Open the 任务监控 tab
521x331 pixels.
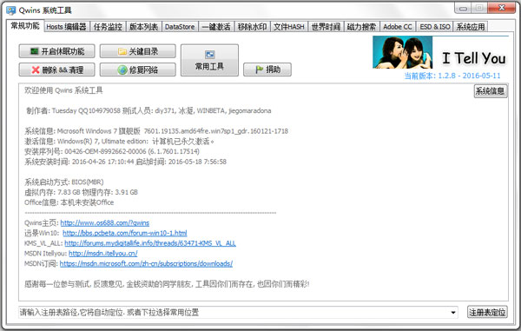coord(108,27)
